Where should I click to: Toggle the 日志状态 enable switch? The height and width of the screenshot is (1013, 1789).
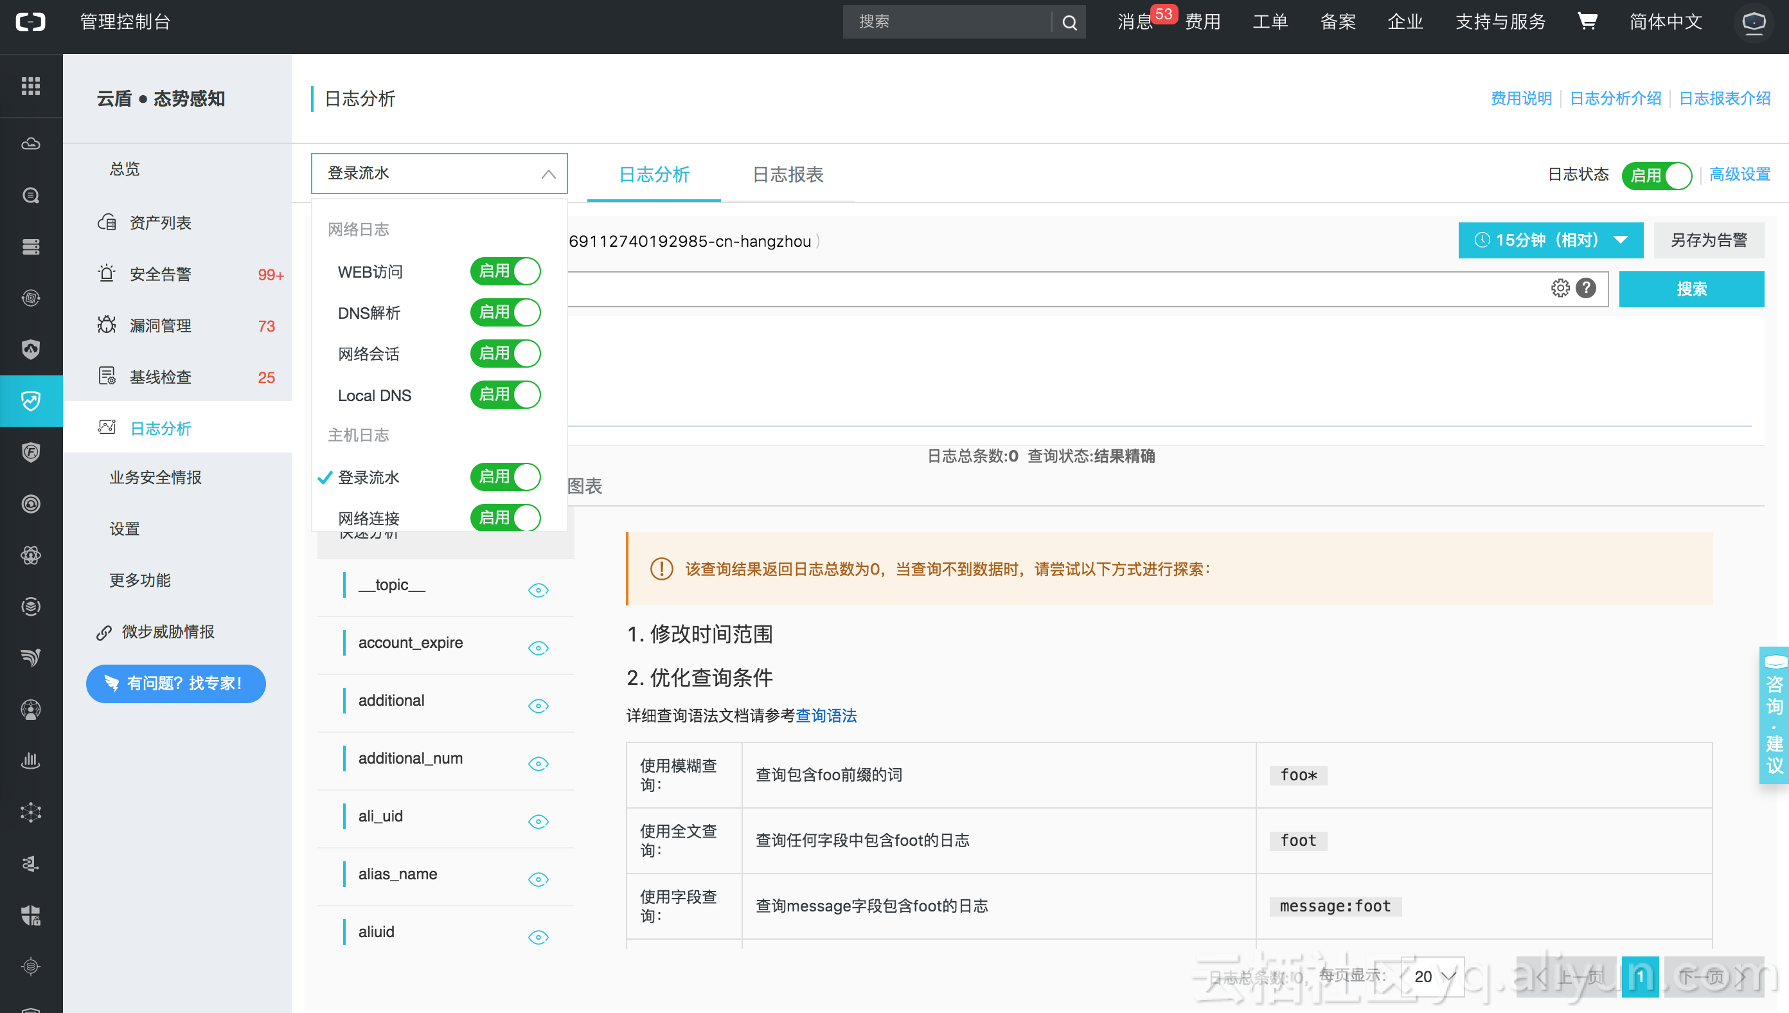click(1656, 175)
